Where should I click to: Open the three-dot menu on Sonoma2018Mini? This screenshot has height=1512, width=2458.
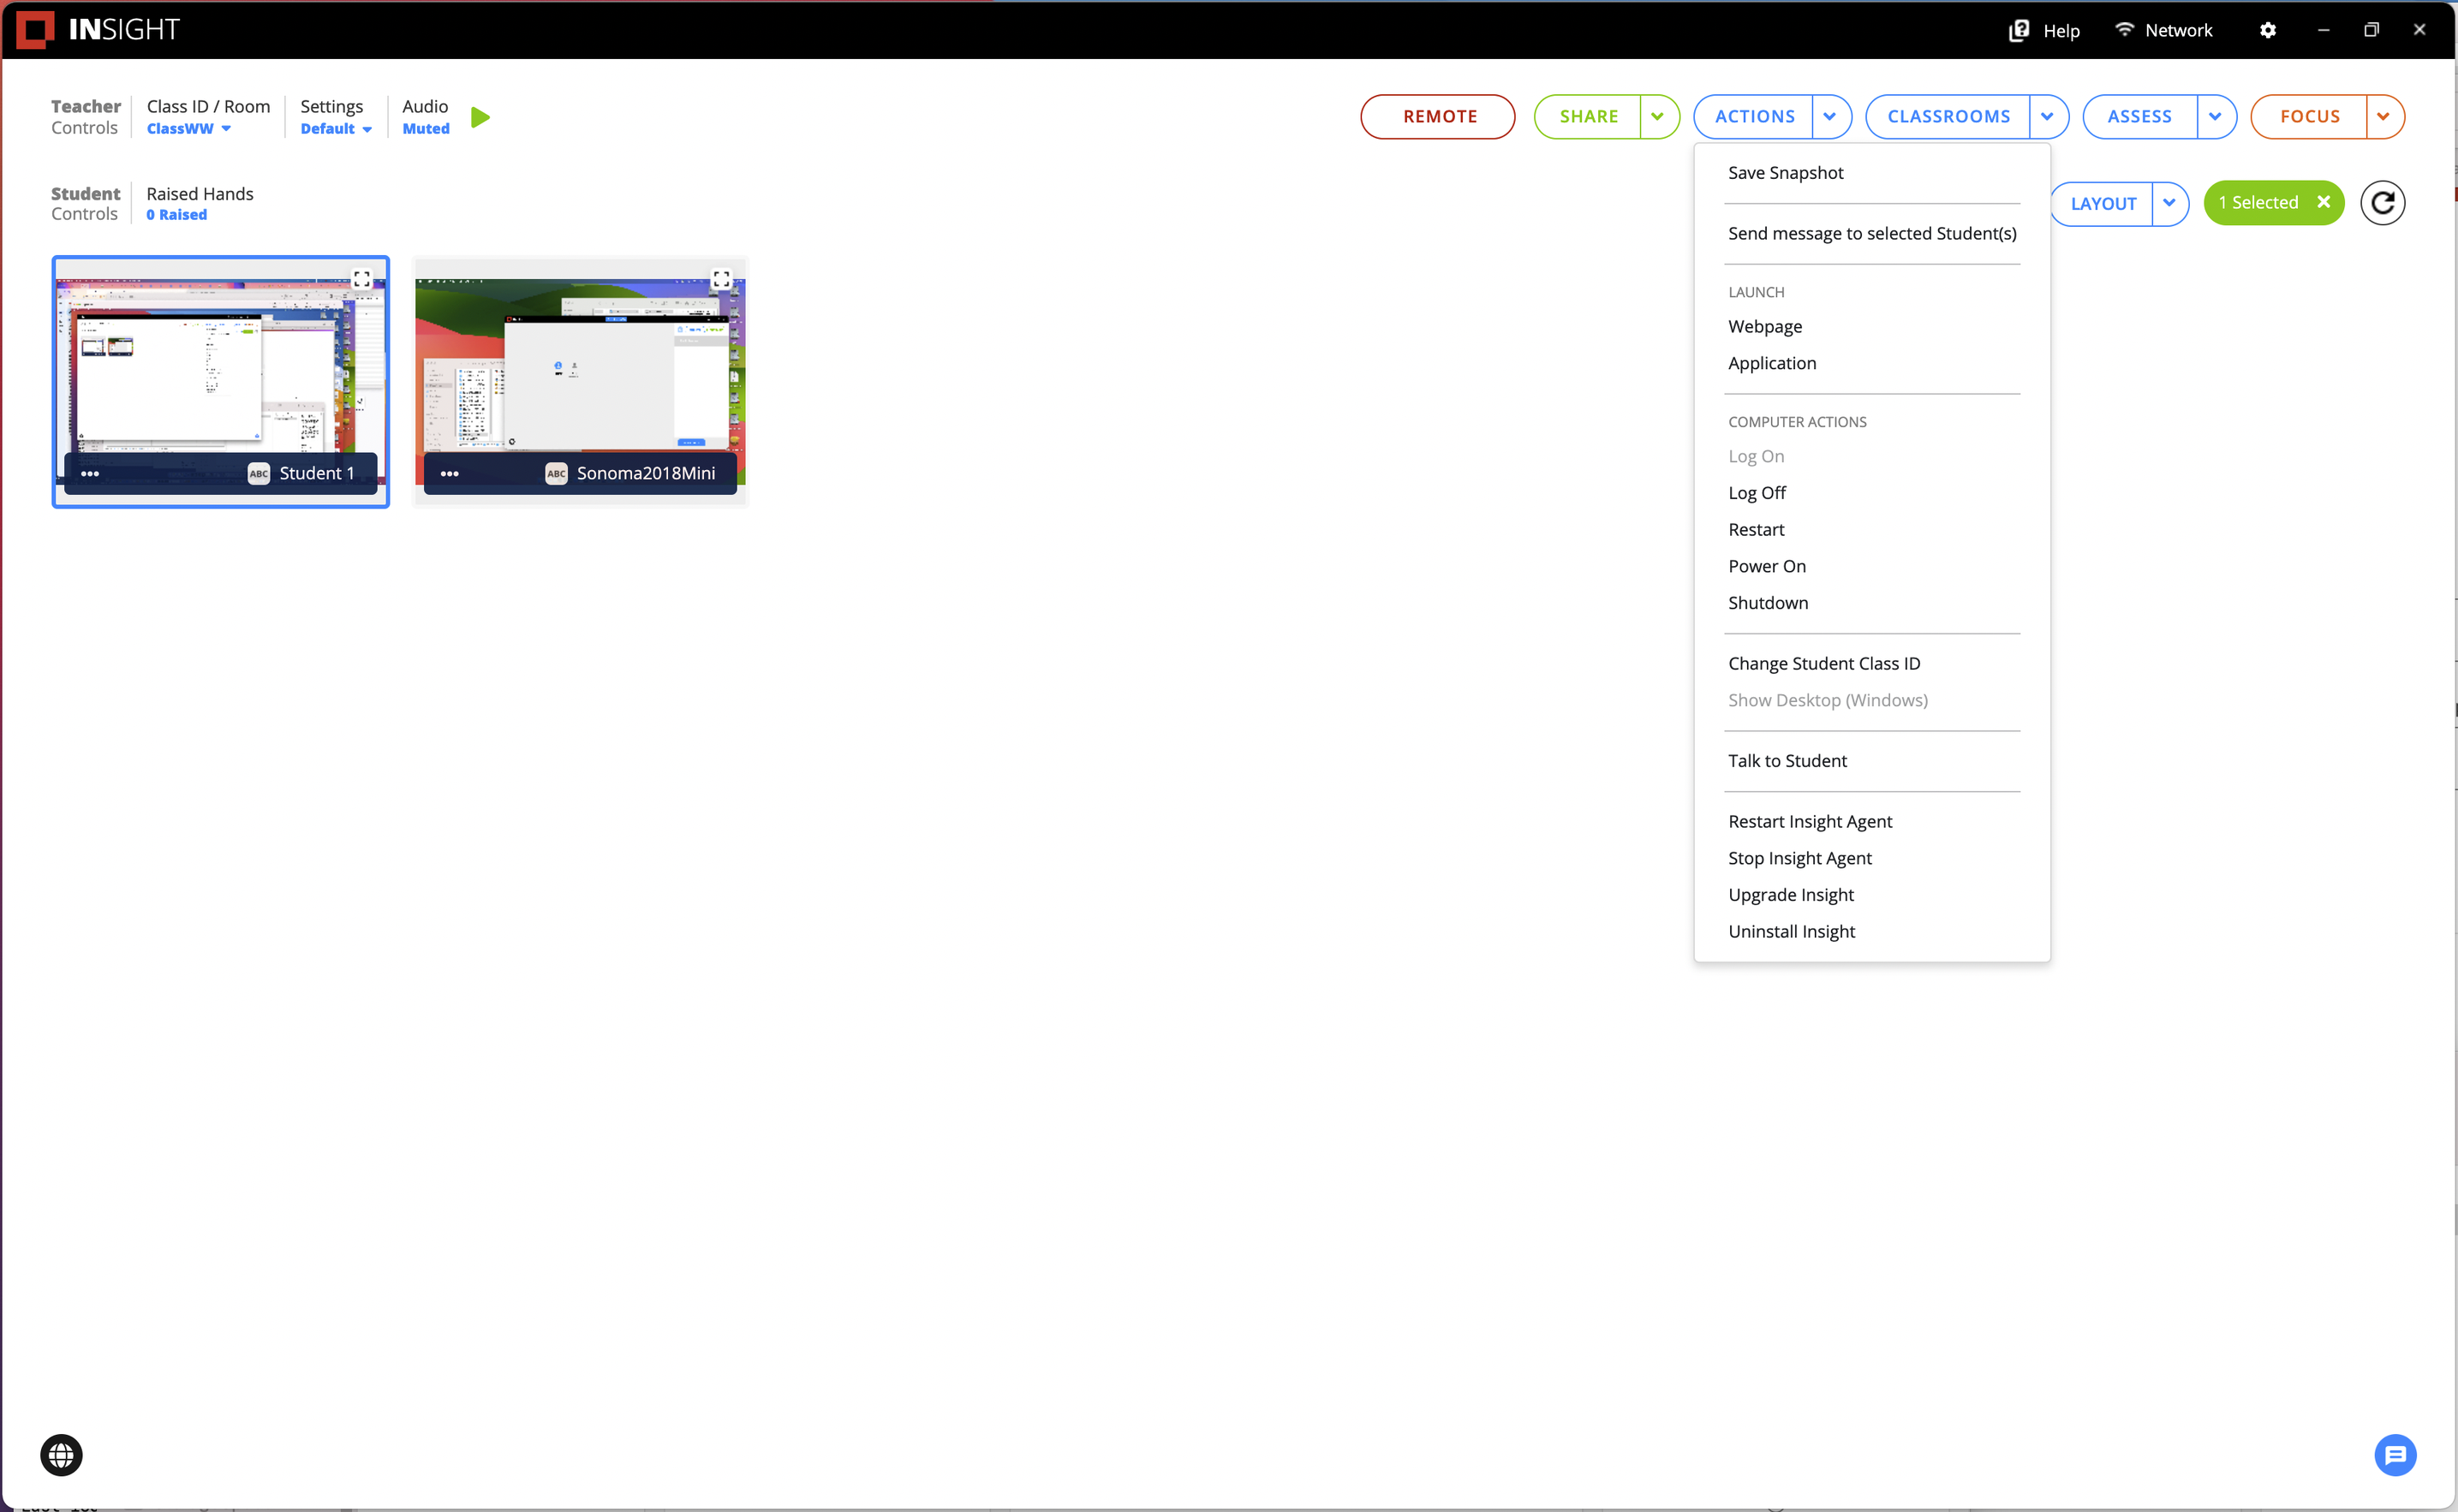pos(450,473)
